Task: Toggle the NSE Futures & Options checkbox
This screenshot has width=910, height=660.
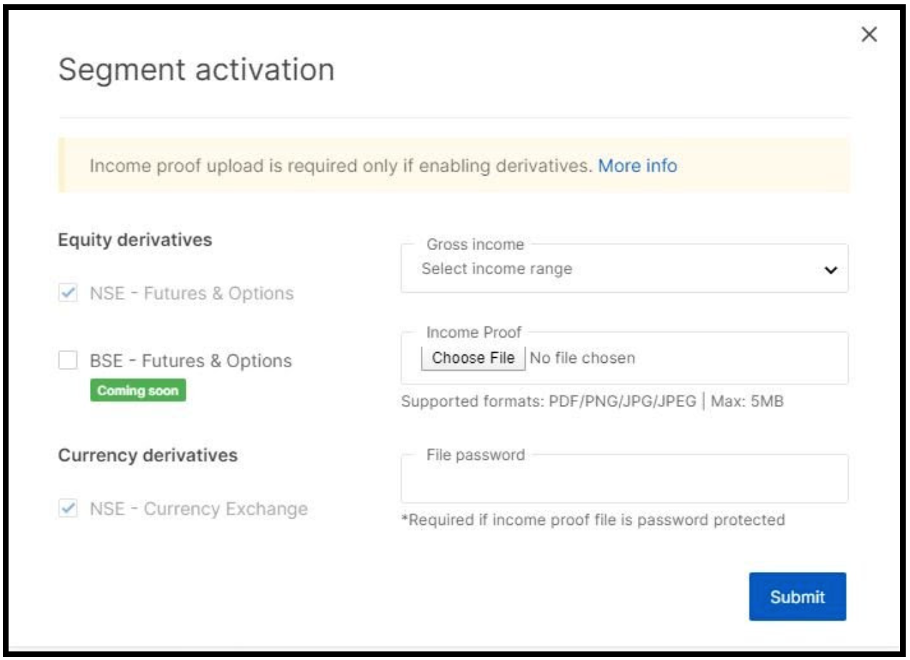Action: click(x=68, y=294)
